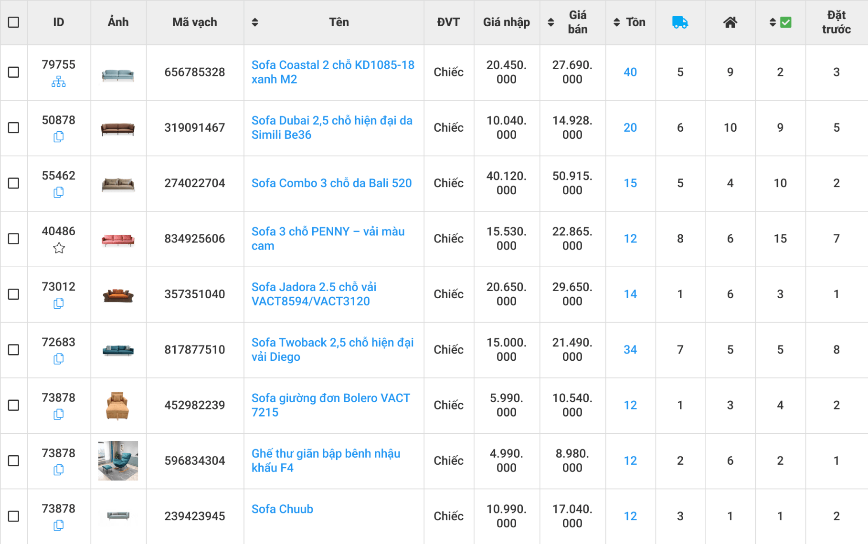Click the copy icon under ID 50878
868x544 pixels.
click(x=58, y=137)
